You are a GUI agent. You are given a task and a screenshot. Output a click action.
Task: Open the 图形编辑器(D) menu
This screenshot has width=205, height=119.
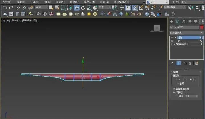(x=122, y=2)
